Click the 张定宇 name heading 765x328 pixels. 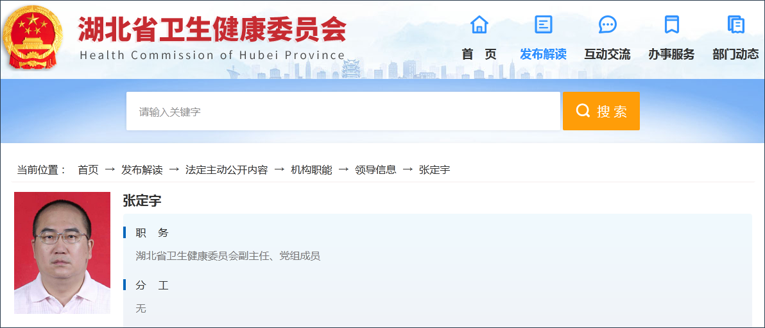[142, 201]
